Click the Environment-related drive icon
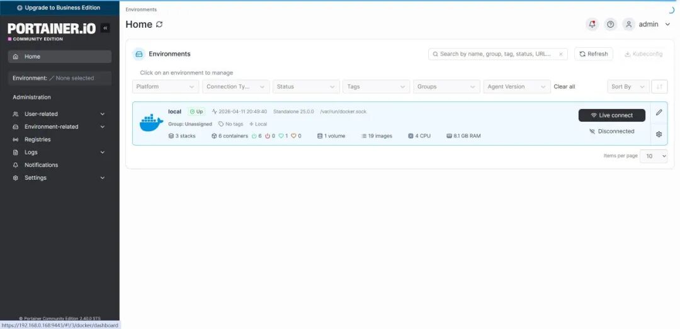Viewport: 680px width, 329px height. click(x=16, y=127)
